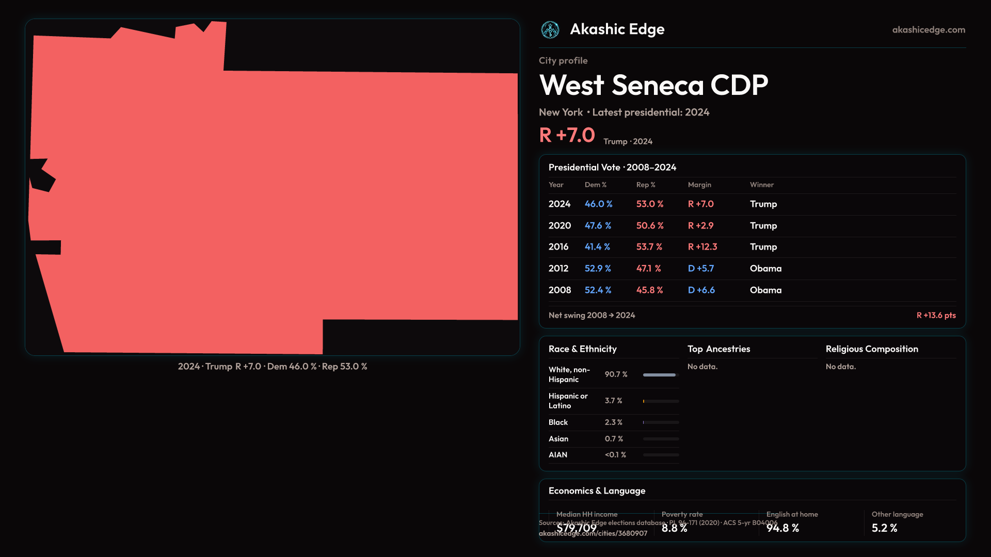Select the 2012 Obama row

765,269
